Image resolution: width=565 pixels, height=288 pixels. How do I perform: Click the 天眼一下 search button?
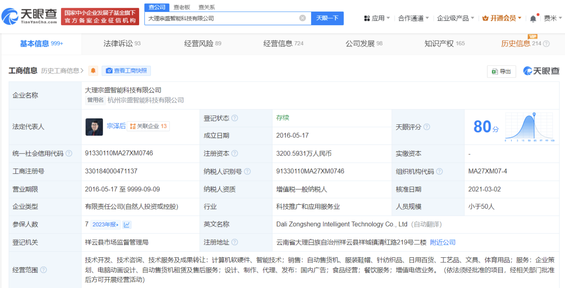(327, 18)
